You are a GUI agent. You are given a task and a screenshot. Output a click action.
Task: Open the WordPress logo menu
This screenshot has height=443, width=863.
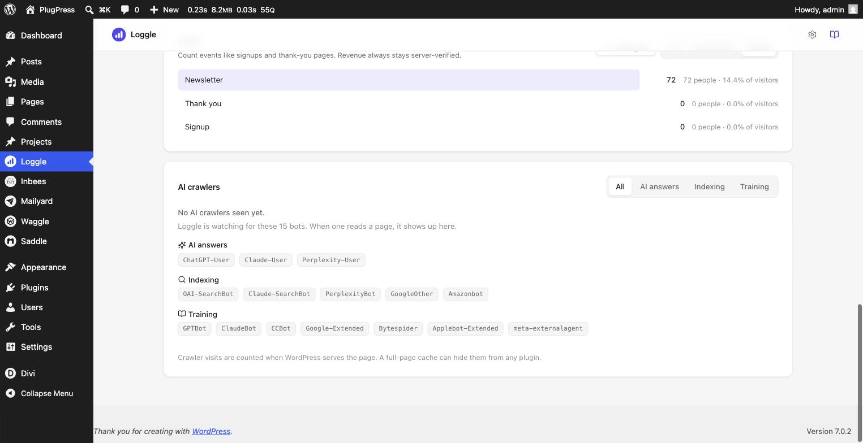10,10
